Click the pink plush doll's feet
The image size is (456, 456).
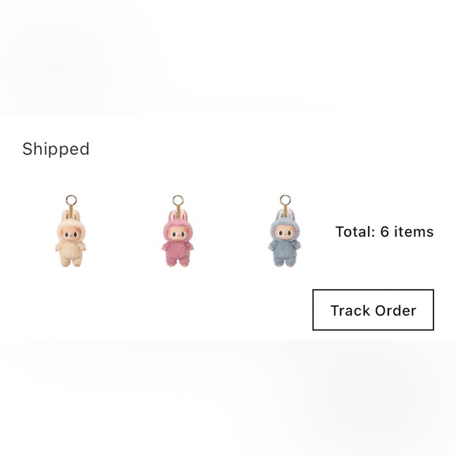pyautogui.click(x=178, y=263)
